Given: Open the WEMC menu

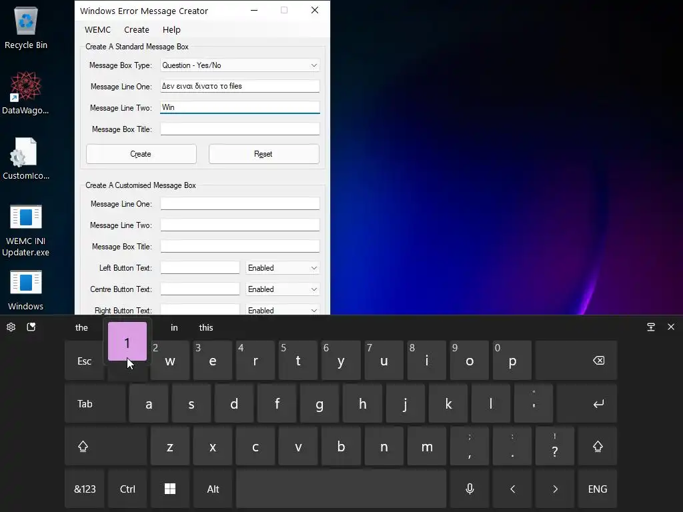Looking at the screenshot, I should (x=97, y=29).
